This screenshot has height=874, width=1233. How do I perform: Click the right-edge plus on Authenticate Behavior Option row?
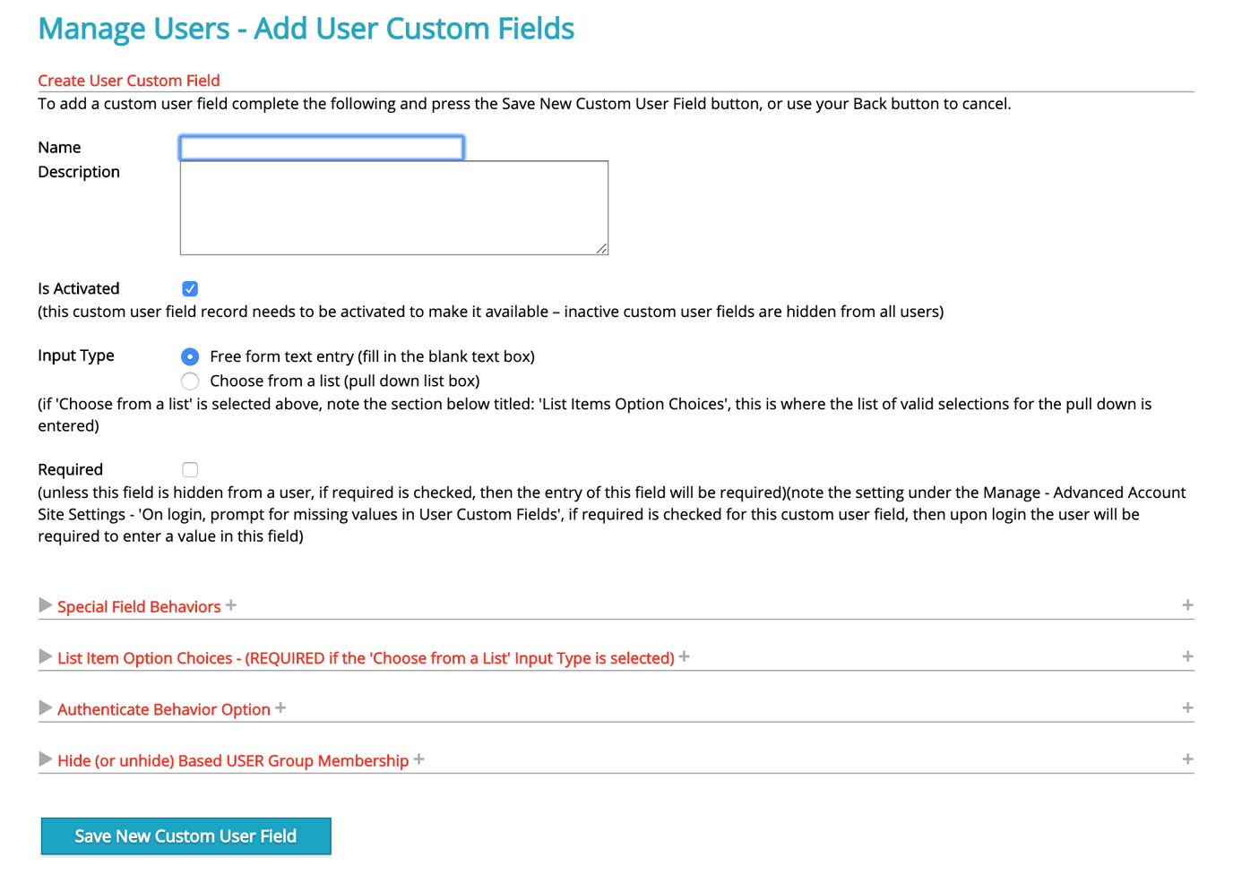1188,707
